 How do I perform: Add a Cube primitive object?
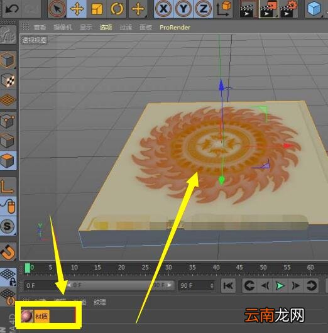coord(314,9)
